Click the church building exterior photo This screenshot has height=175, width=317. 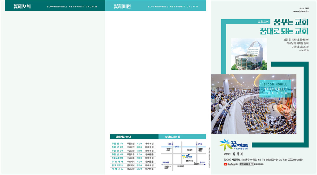[249, 54]
